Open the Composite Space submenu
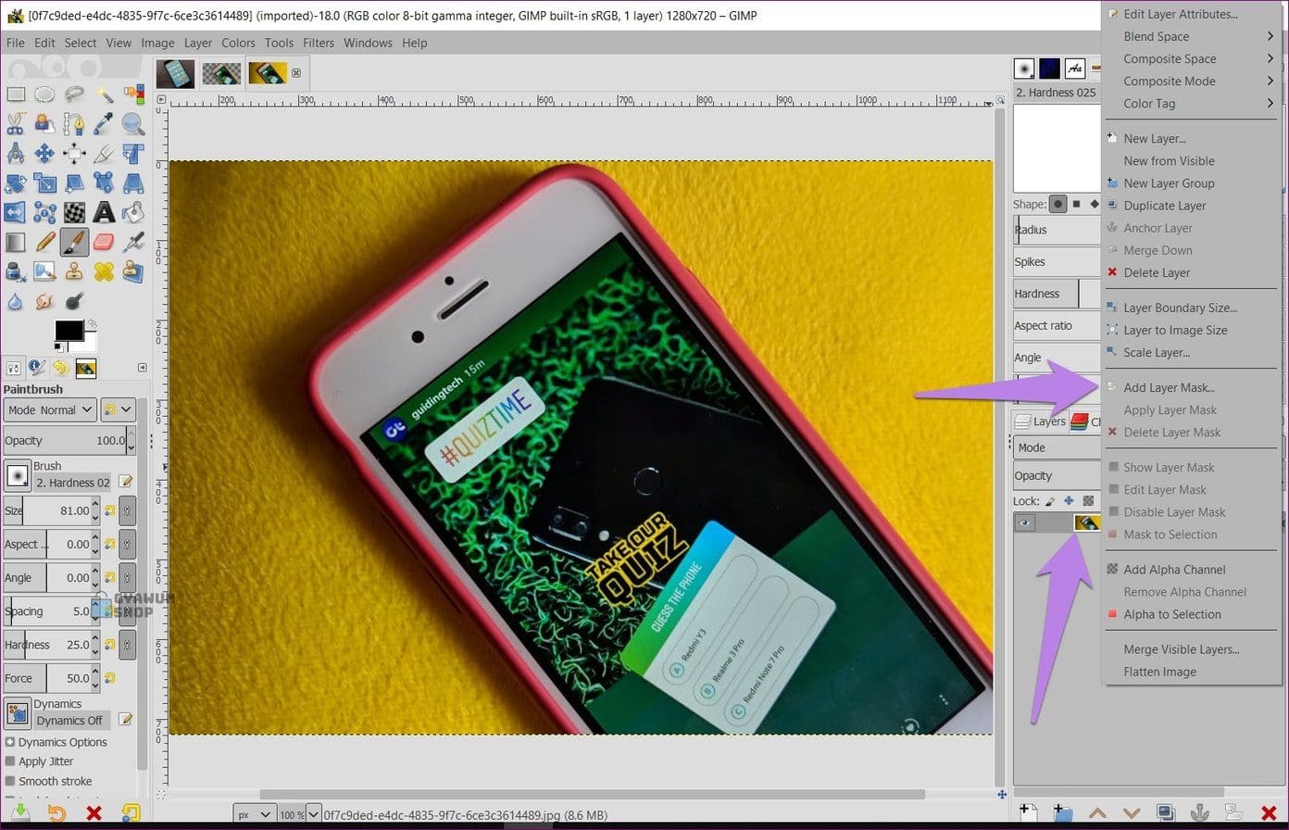1289x830 pixels. pyautogui.click(x=1193, y=58)
